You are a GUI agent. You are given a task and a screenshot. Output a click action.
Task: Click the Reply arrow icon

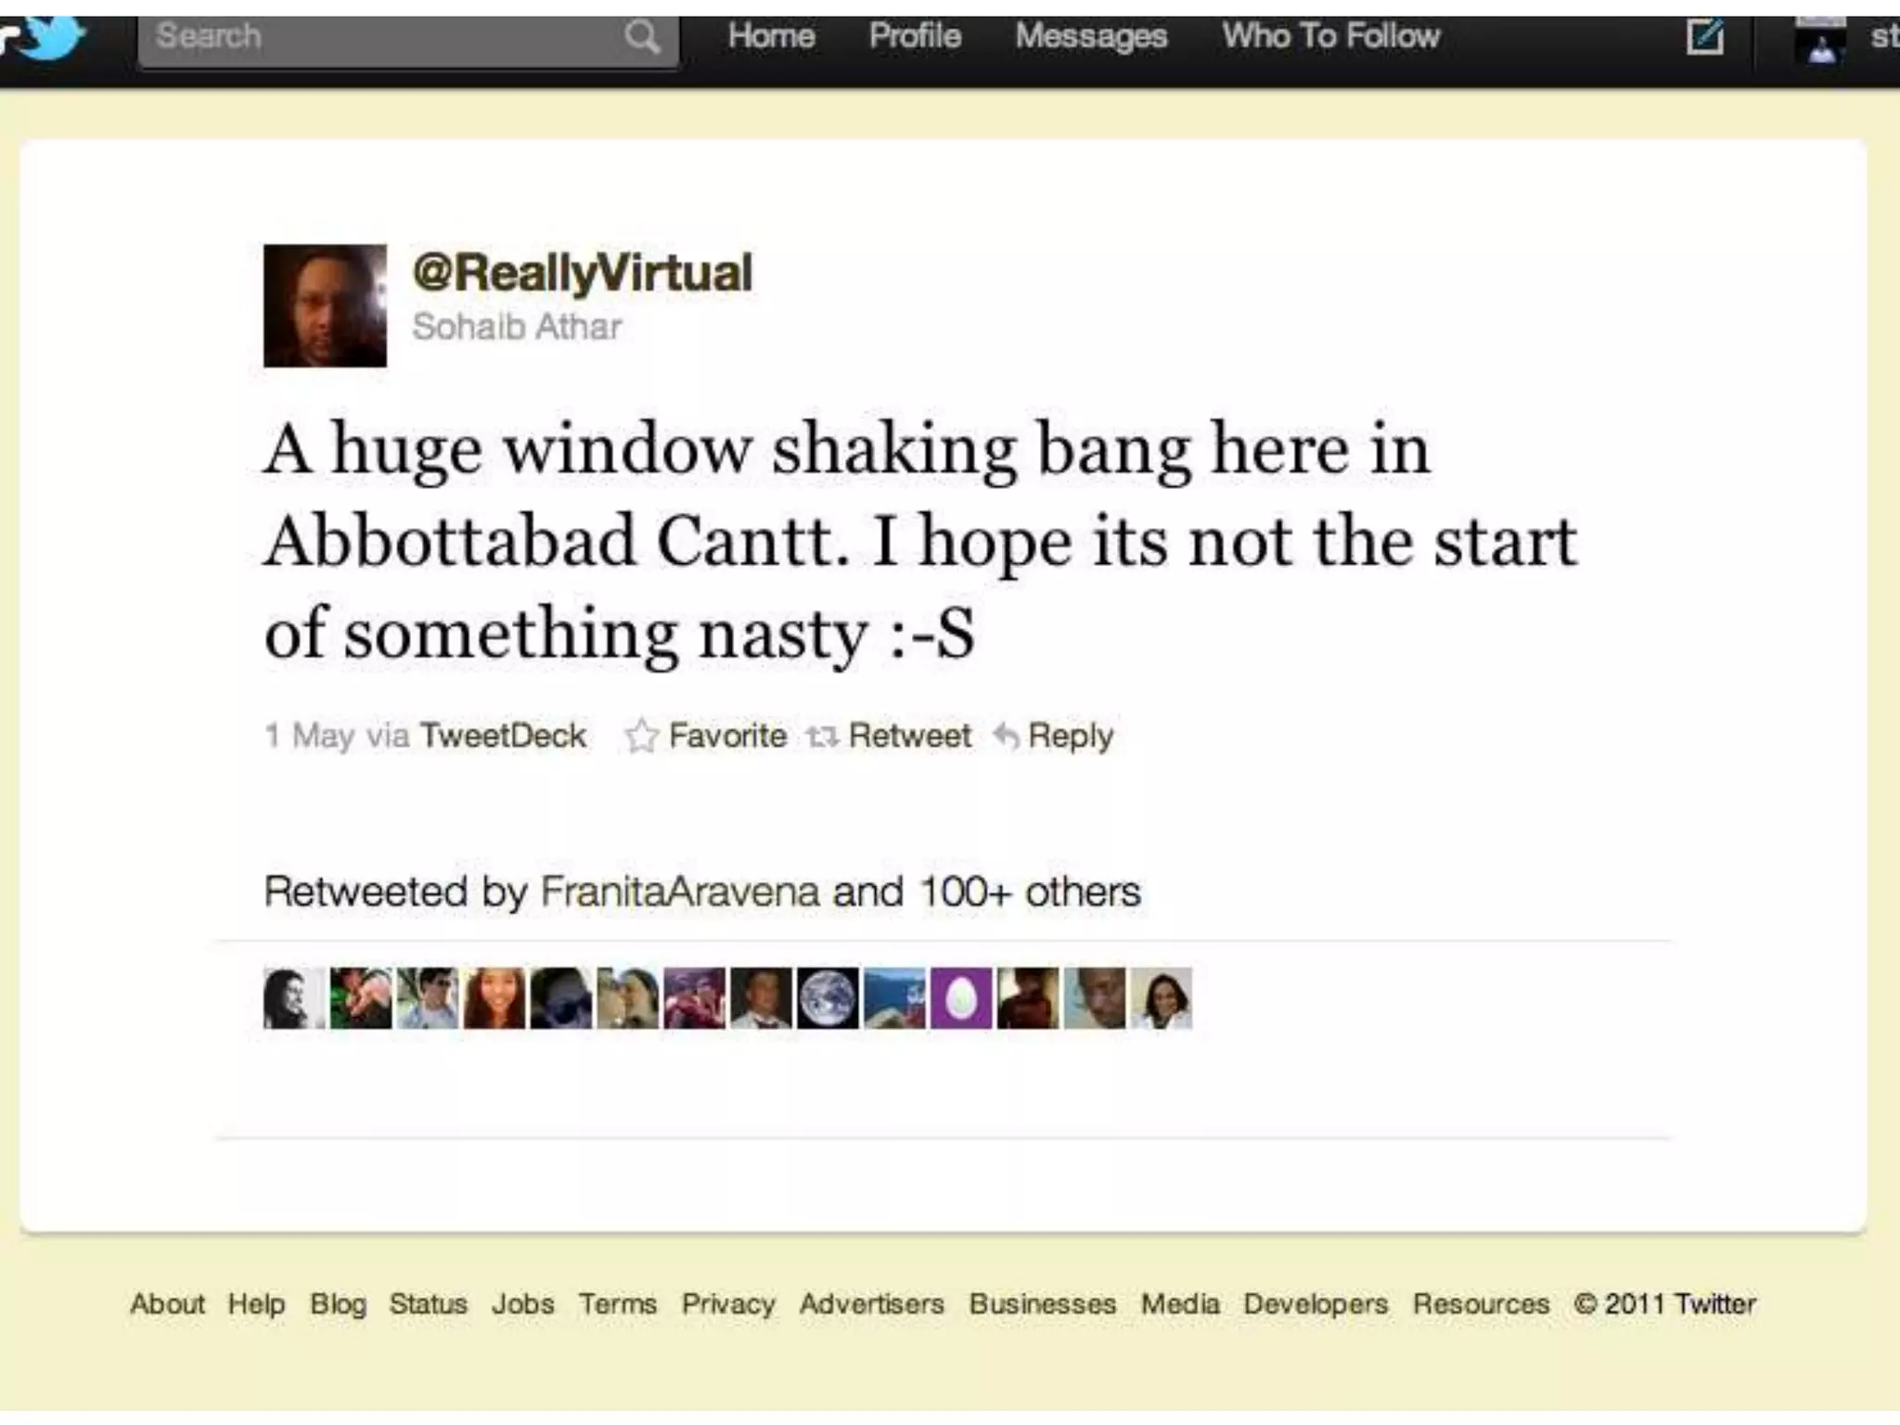pyautogui.click(x=1007, y=737)
